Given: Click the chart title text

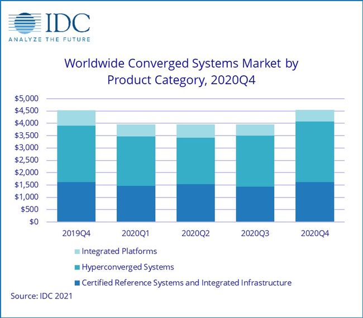Looking at the screenshot, I should pyautogui.click(x=181, y=72).
